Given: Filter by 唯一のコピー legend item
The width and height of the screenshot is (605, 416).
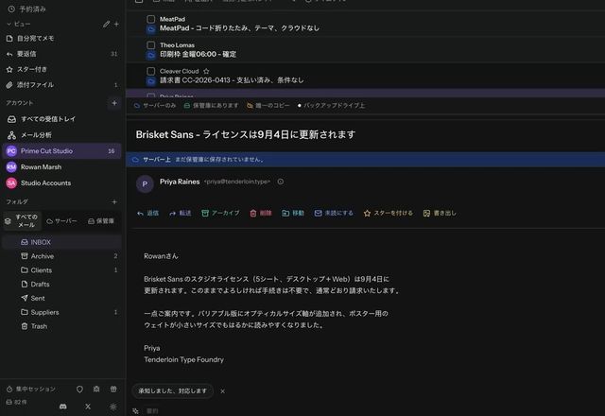Looking at the screenshot, I should point(268,105).
